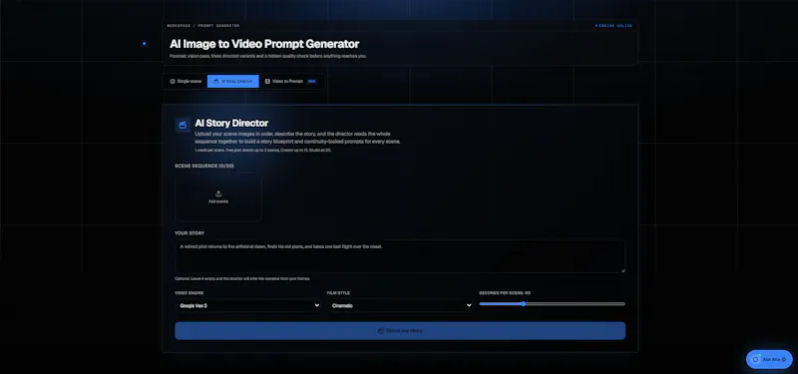Screen dimensions: 798x374
Task: Switch to the Single scene tab
Action: coord(186,82)
